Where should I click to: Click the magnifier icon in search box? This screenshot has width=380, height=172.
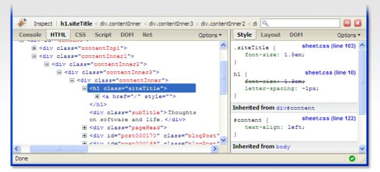click(265, 23)
